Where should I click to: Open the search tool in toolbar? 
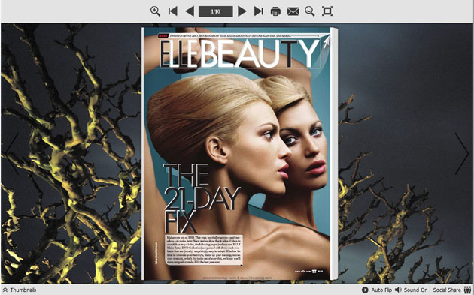click(310, 11)
